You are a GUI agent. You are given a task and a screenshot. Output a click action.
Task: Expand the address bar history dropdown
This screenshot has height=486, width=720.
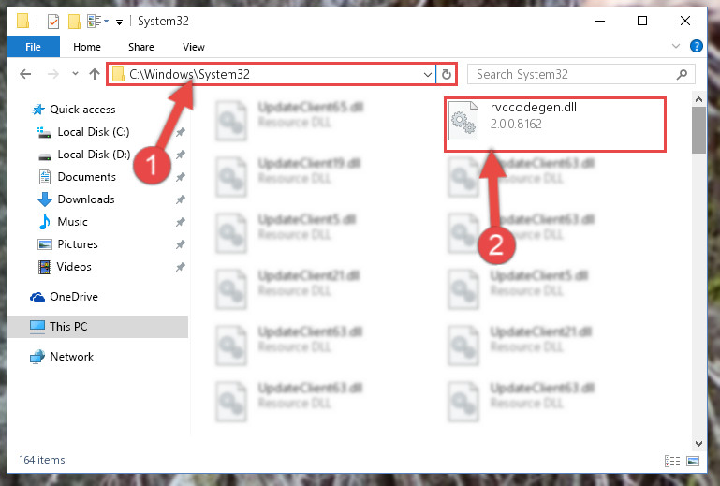428,74
